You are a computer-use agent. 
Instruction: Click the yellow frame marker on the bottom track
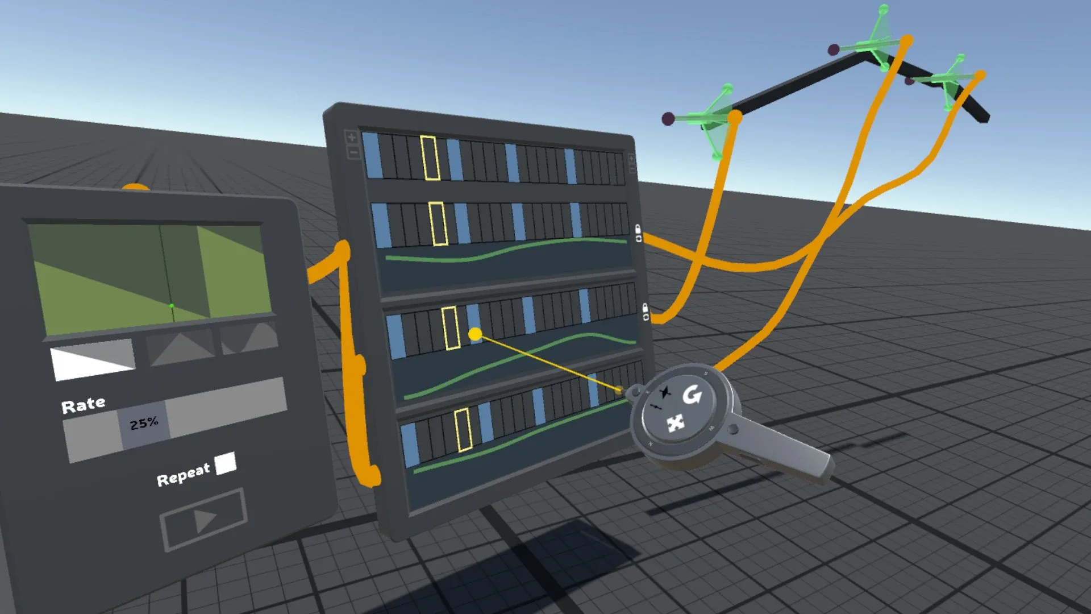point(463,430)
